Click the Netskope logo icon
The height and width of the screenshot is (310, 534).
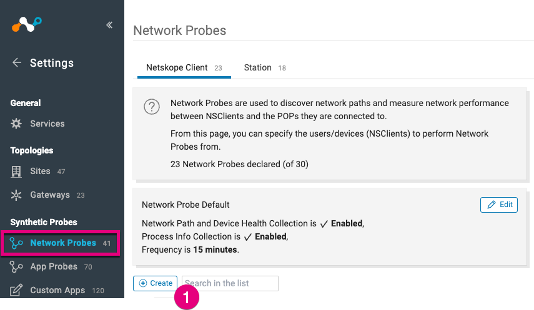(27, 24)
